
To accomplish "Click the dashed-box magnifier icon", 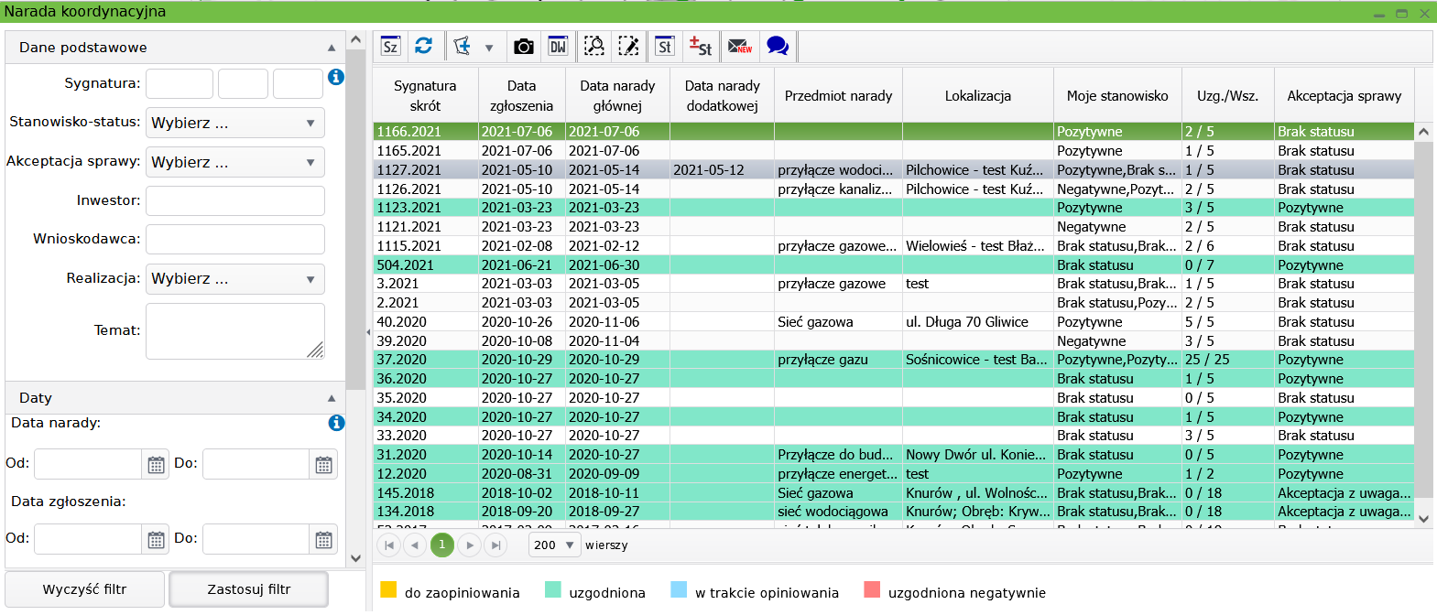I will [x=594, y=46].
